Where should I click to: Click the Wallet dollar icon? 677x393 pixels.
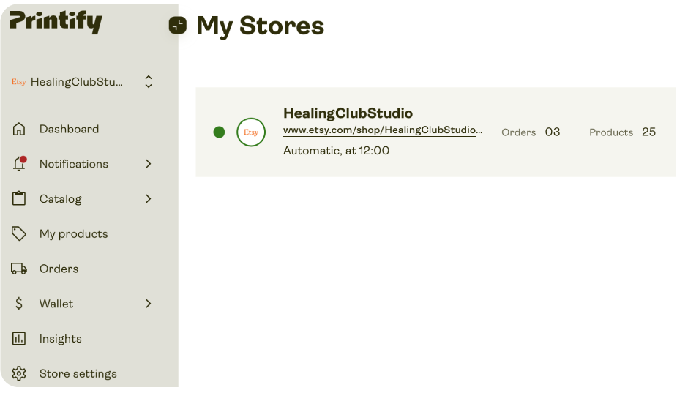tap(18, 304)
